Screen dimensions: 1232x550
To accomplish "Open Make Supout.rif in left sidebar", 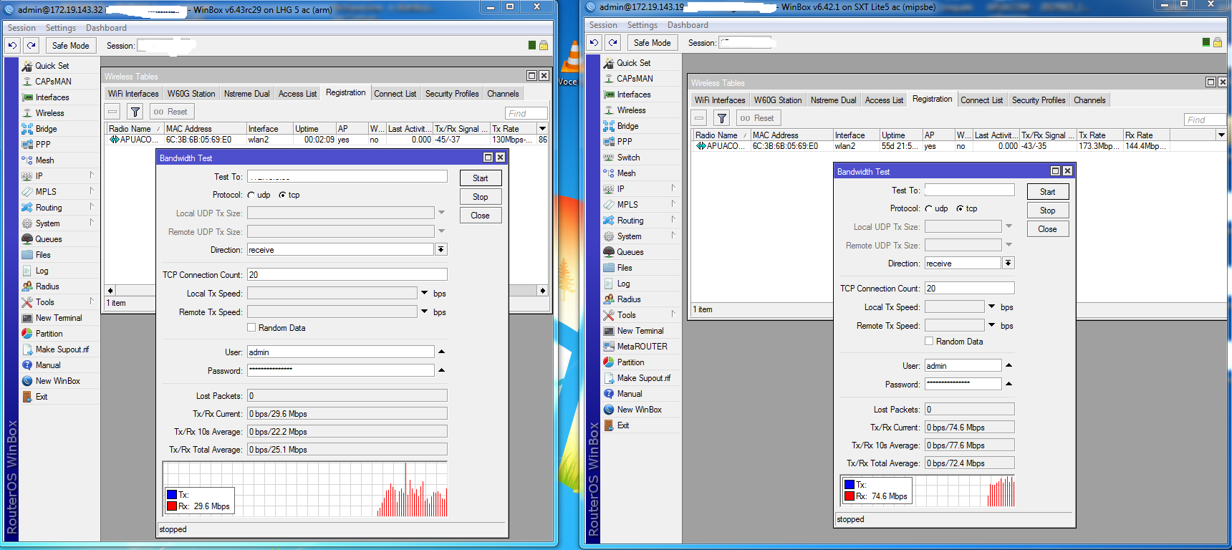I will (62, 349).
